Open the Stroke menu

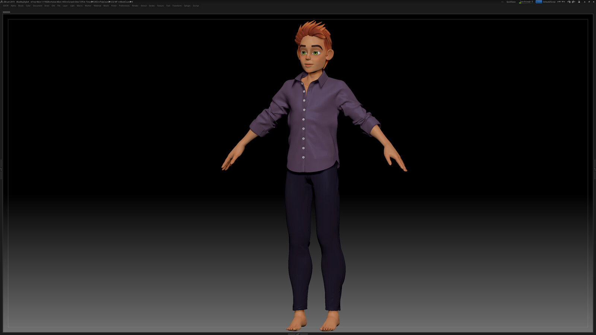[152, 6]
